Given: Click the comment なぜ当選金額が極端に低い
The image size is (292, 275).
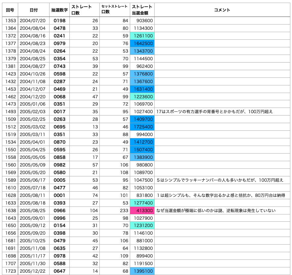Looking at the screenshot, I should (216, 210).
